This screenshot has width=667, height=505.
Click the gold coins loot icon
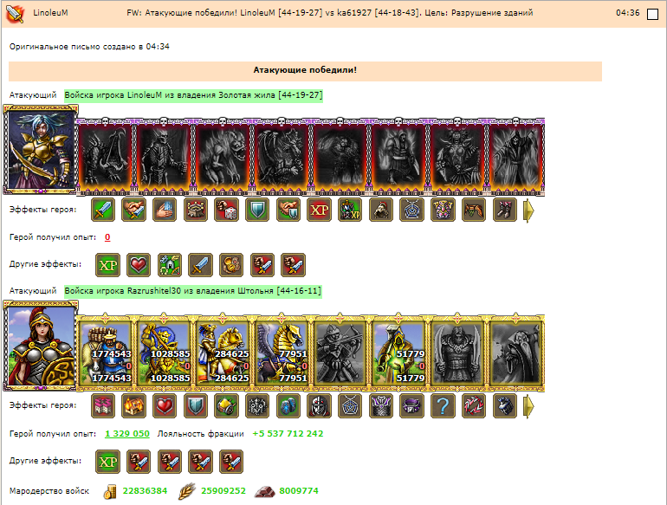(110, 491)
